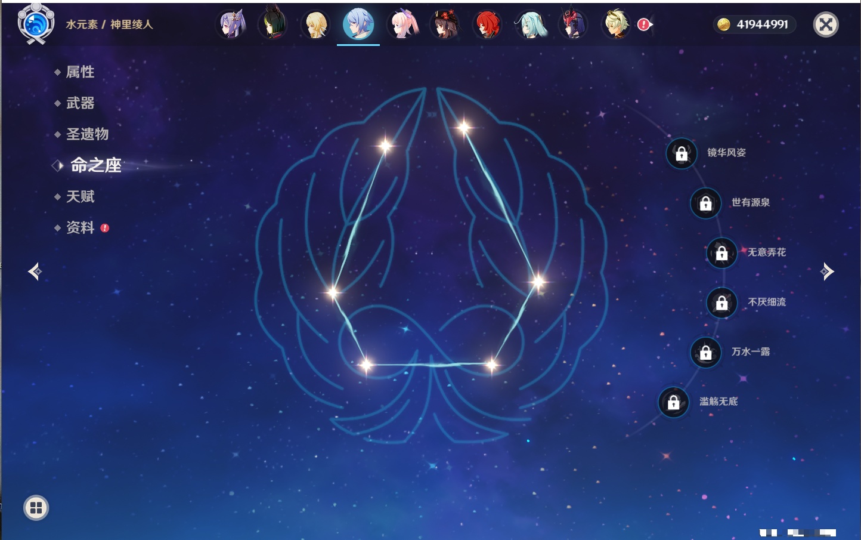Select the purple-haired character portrait with hair ornament

[231, 24]
